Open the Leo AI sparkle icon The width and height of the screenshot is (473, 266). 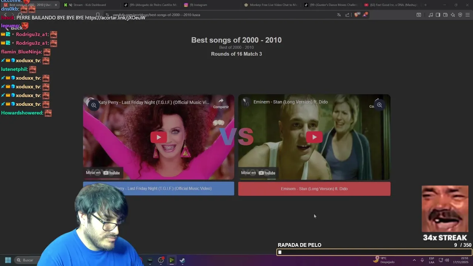453,15
